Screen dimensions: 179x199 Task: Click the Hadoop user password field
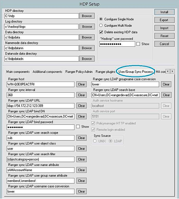pyautogui.click(x=117, y=44)
